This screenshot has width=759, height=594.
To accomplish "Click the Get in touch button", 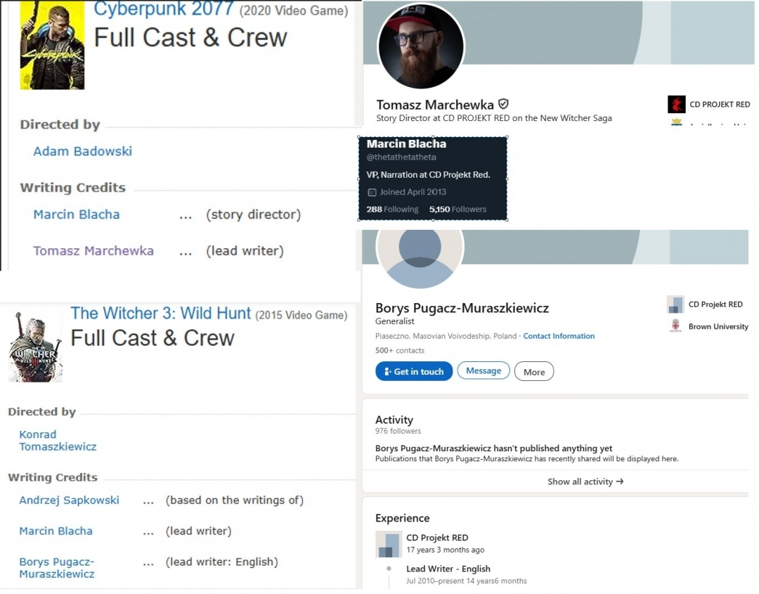I will [414, 371].
